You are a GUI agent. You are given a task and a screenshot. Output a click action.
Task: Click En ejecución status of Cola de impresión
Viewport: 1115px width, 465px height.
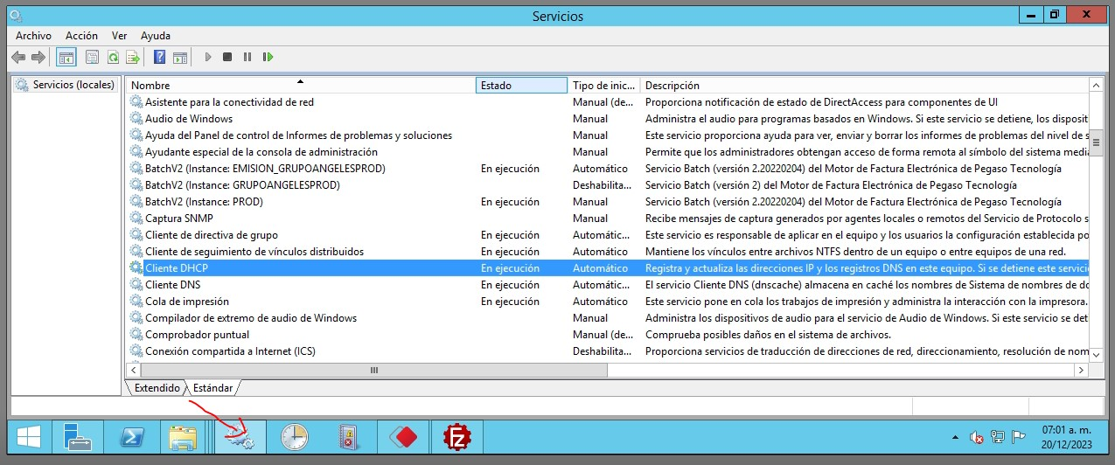click(x=510, y=302)
